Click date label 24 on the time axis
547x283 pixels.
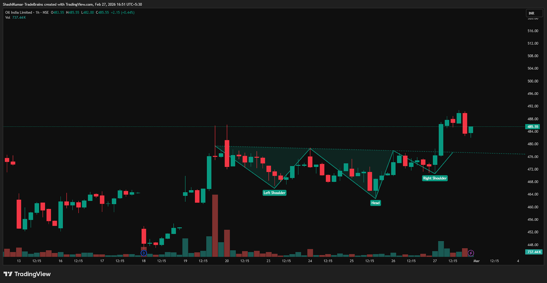(310, 261)
